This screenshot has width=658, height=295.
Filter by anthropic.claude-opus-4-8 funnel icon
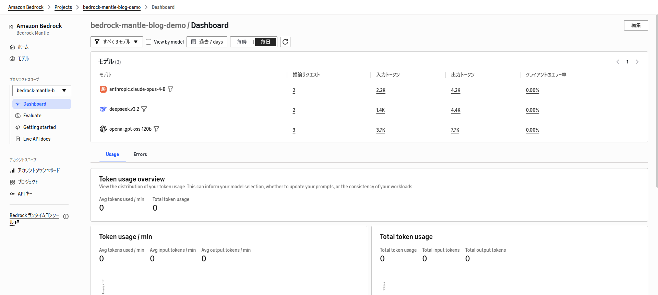170,89
